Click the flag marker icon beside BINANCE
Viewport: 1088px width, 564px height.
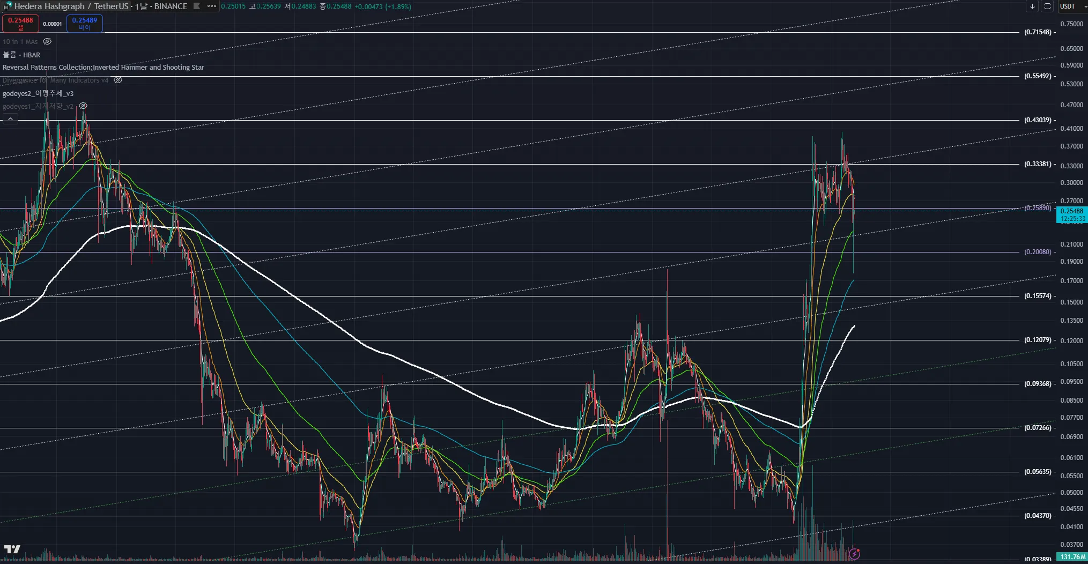click(197, 6)
